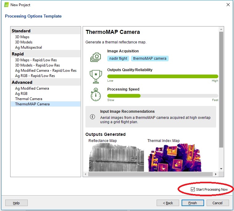
Task: Click the Input Image Recommendations heading
Action: point(127,112)
